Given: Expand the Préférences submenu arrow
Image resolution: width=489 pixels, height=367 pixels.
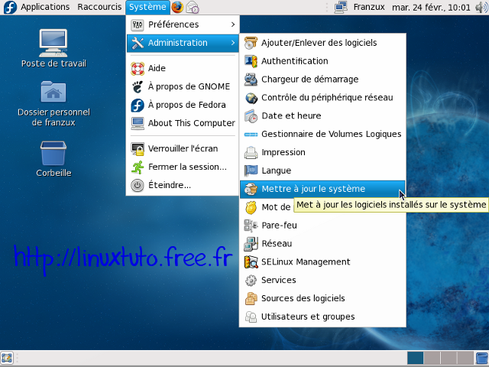Looking at the screenshot, I should 232,24.
